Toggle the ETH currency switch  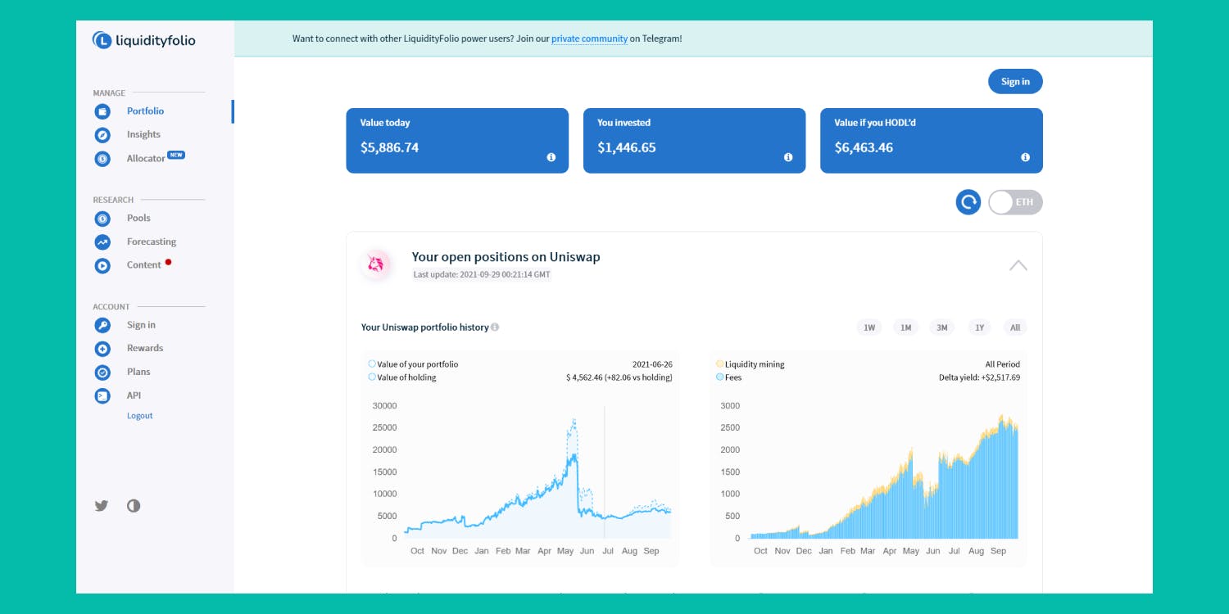[x=1015, y=202]
